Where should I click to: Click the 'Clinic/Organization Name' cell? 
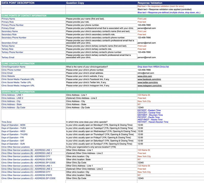pos(33,67)
